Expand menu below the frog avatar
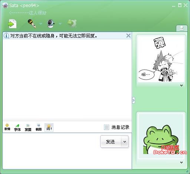Image resolution: width=190 pixels, height=174 pixels. [181, 163]
